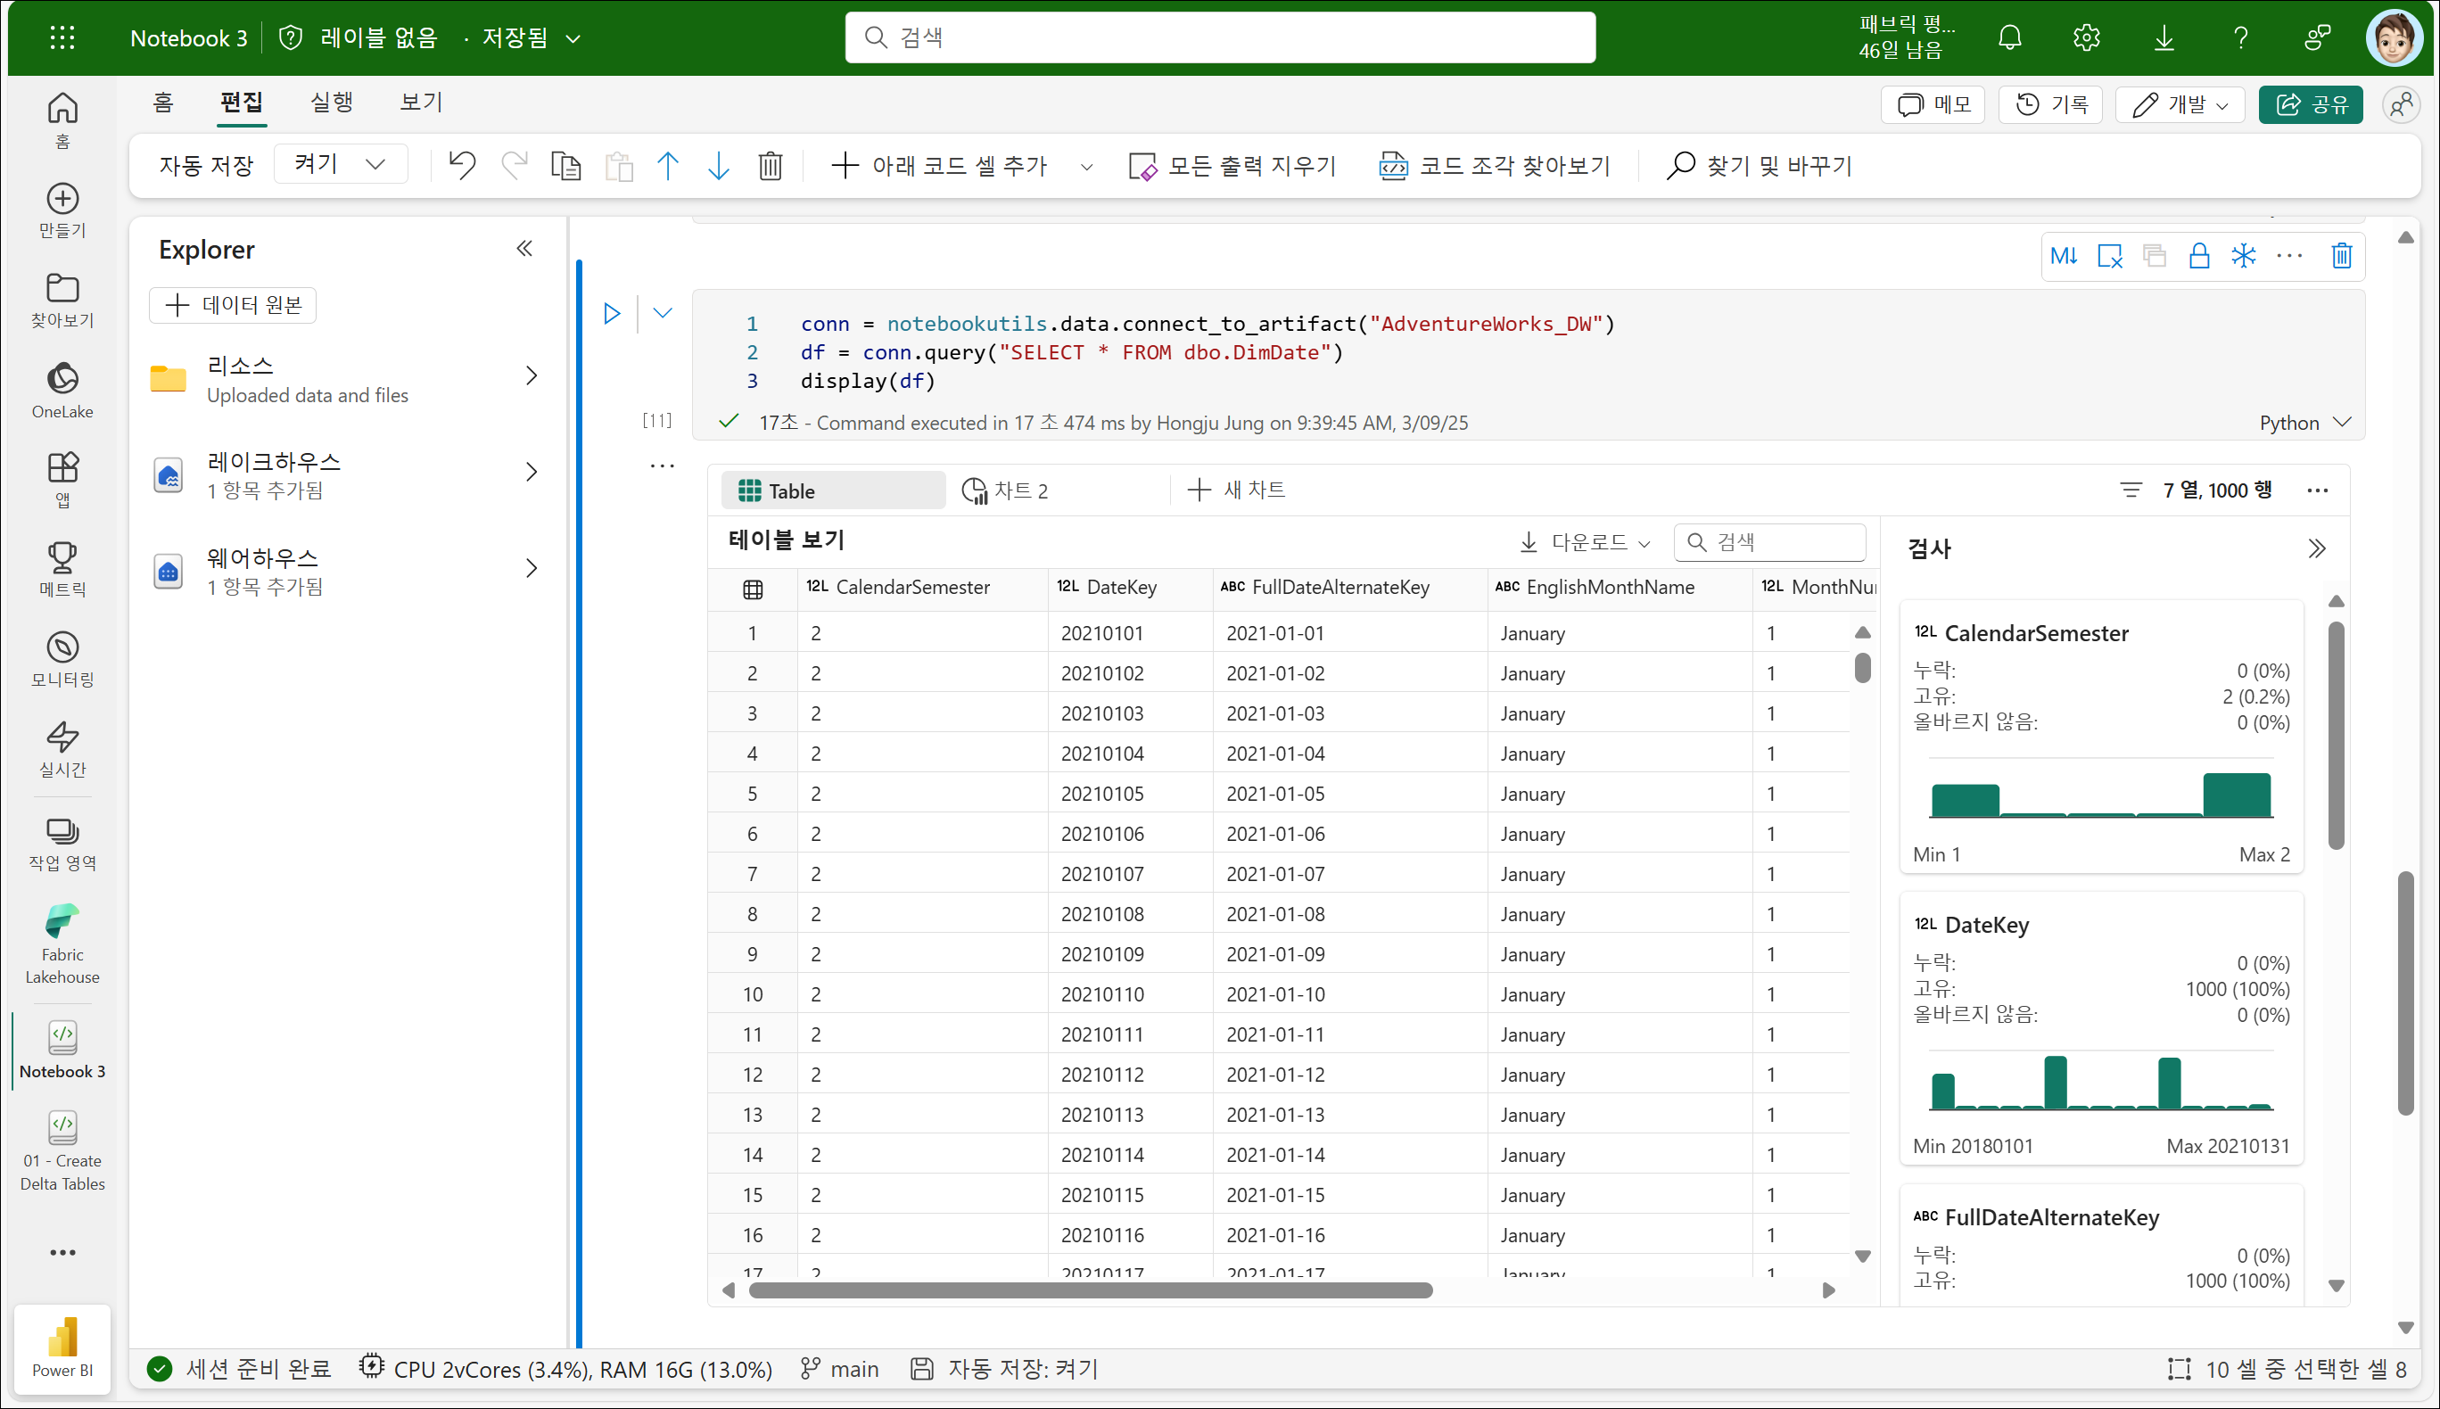This screenshot has width=2440, height=1409.
Task: Collapse the 검사 inspection panel
Action: click(2316, 549)
